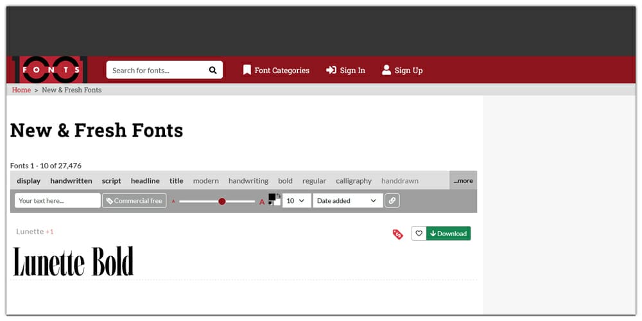Click the permalink chain icon button
This screenshot has height=321, width=642.
pyautogui.click(x=392, y=200)
